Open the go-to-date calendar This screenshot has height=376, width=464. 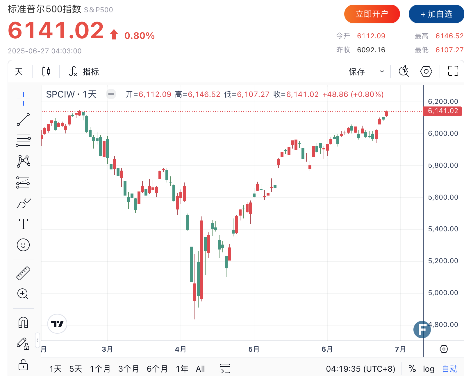point(224,368)
